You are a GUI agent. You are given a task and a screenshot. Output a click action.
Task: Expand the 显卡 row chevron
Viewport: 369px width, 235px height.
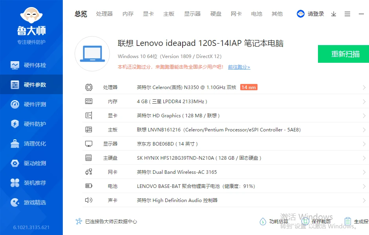(x=364, y=116)
